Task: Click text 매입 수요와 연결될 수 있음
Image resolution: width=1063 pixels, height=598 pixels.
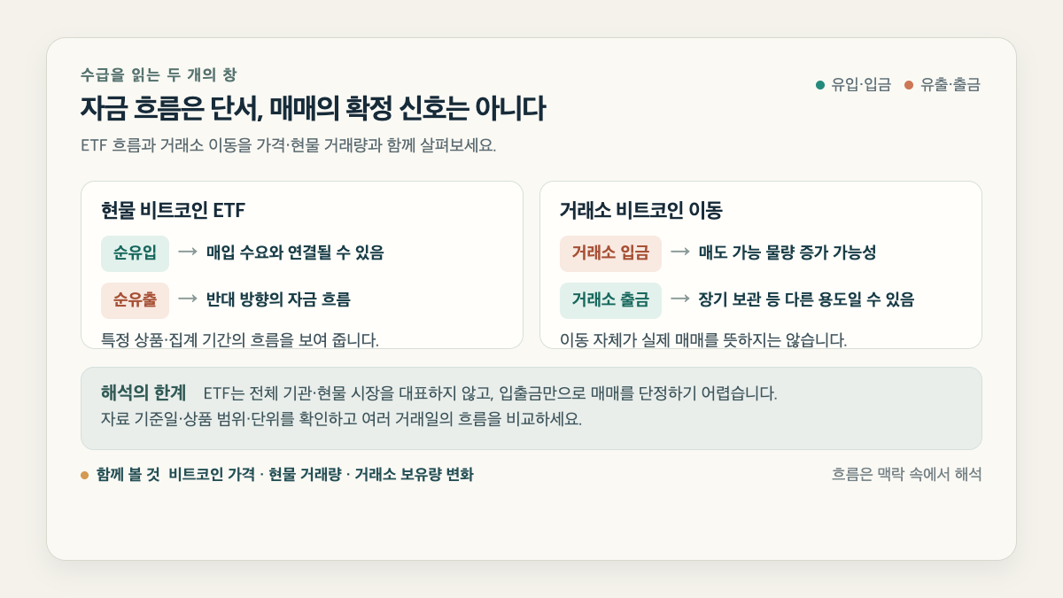Action: (x=295, y=253)
